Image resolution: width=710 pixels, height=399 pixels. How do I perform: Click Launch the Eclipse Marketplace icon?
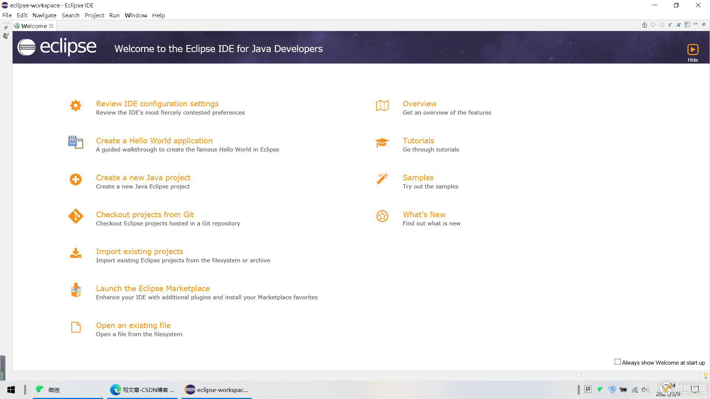click(75, 291)
